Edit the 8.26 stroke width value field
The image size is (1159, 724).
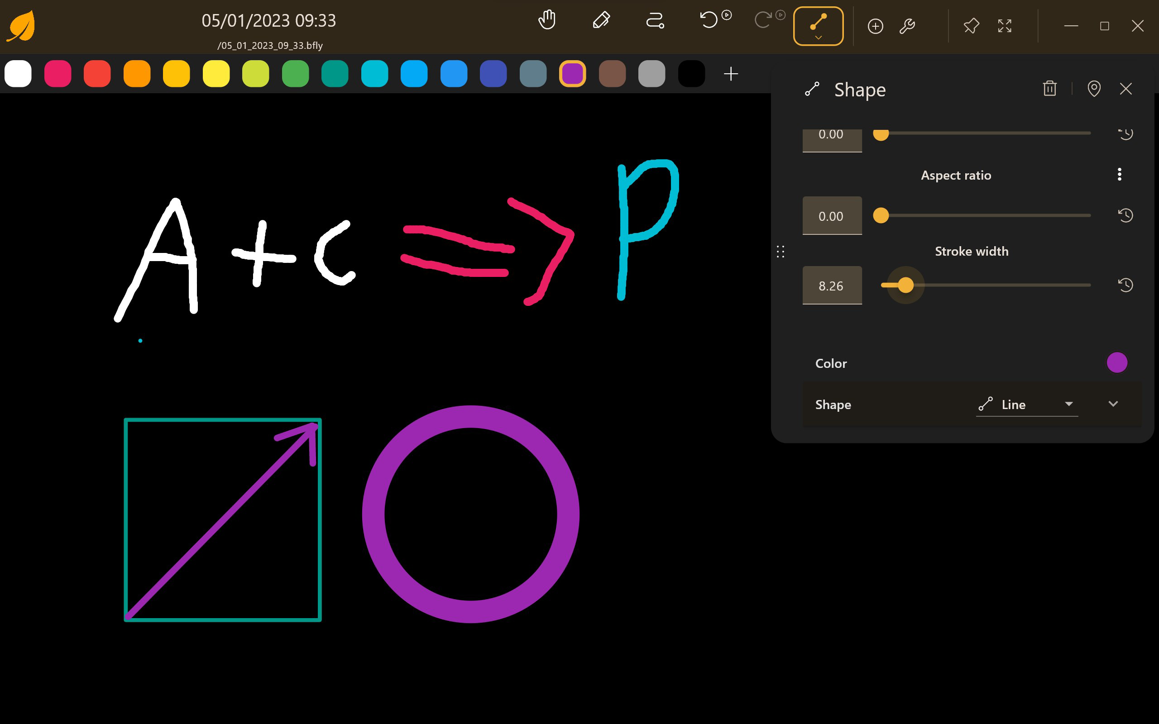coord(831,286)
